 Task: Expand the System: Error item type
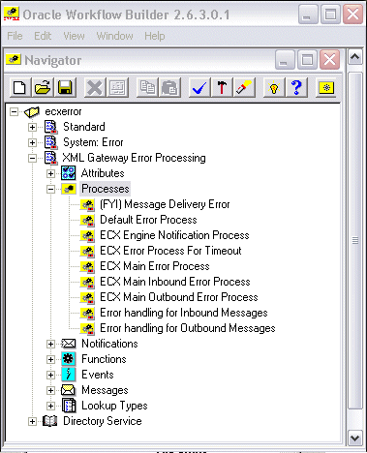[x=32, y=142]
